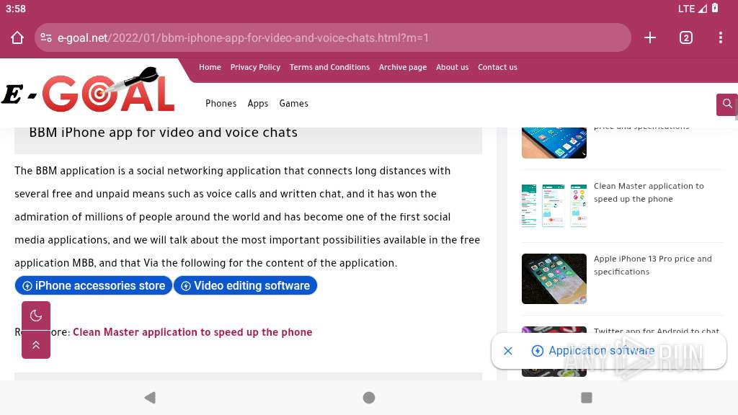This screenshot has width=738, height=415.
Task: Open Clean Master read-more article link
Action: point(192,332)
